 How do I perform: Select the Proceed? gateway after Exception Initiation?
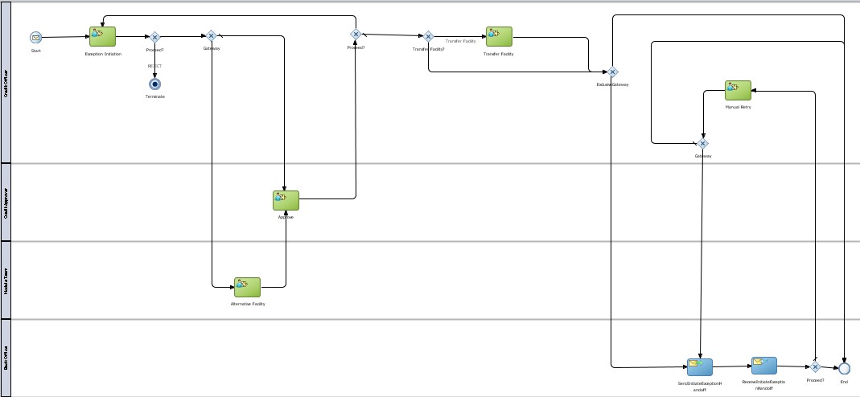tap(154, 37)
